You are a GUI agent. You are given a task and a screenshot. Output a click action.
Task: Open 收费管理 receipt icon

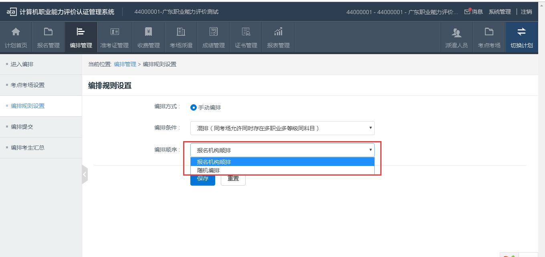(148, 32)
